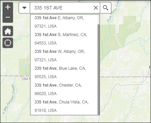Image resolution: width=151 pixels, height=123 pixels.
Task: Choose the Chester, CA 96020 suggestion
Action: [x=64, y=89]
